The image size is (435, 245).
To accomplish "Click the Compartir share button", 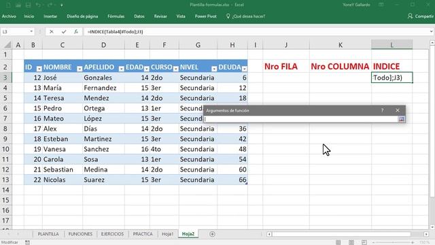I will (421, 16).
